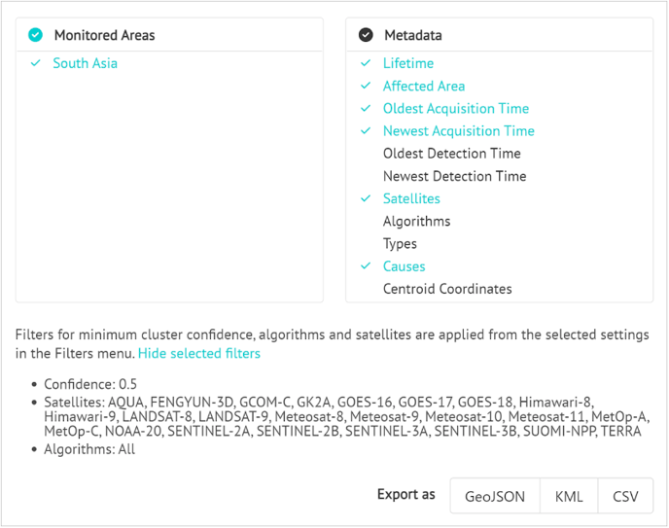Deselect Oldest Acquisition Time metadata
The image size is (669, 528).
click(x=456, y=108)
